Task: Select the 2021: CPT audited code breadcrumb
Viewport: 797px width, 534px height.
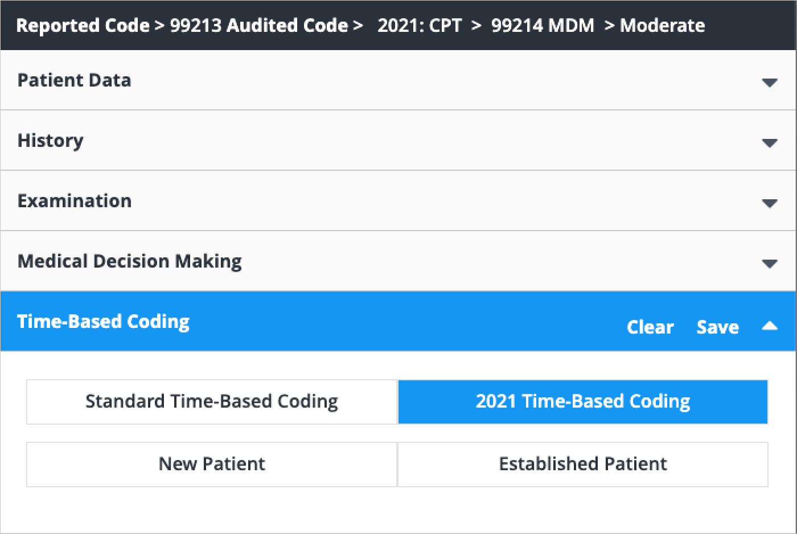Action: click(418, 25)
